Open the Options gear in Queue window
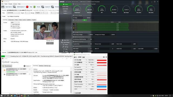The width and height of the screenshot is (173, 97). (x=25, y=66)
